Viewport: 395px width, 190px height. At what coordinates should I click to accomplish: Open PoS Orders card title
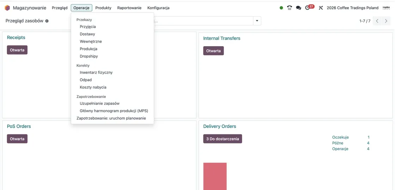pos(19,126)
